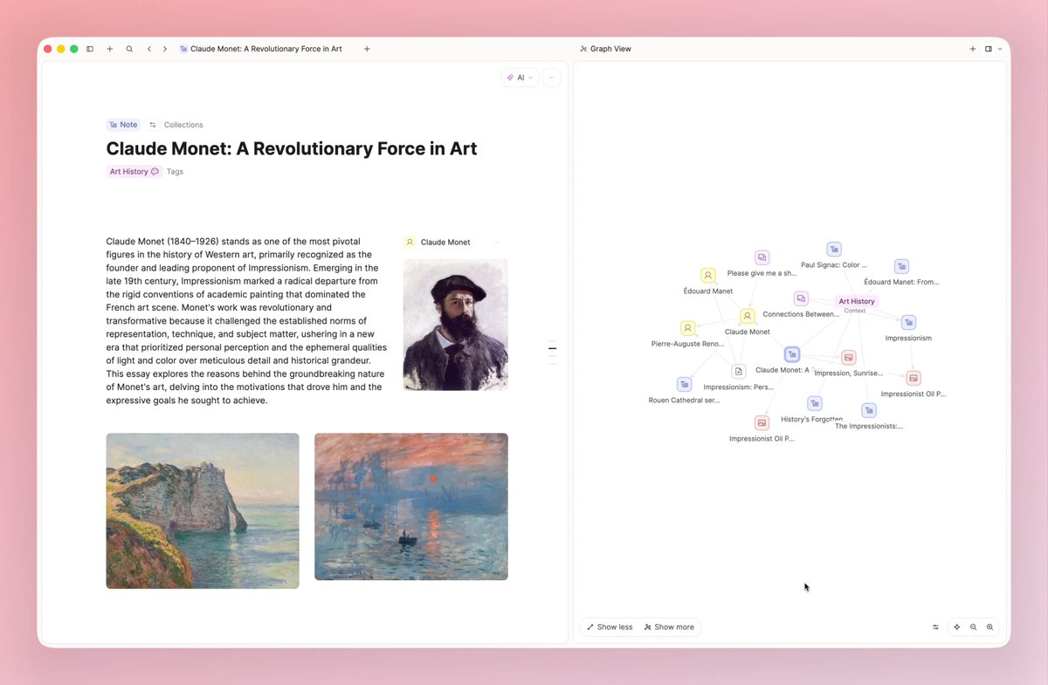Select the 'Impressionism: Pers...' document node
This screenshot has height=685, width=1048.
pyautogui.click(x=739, y=371)
